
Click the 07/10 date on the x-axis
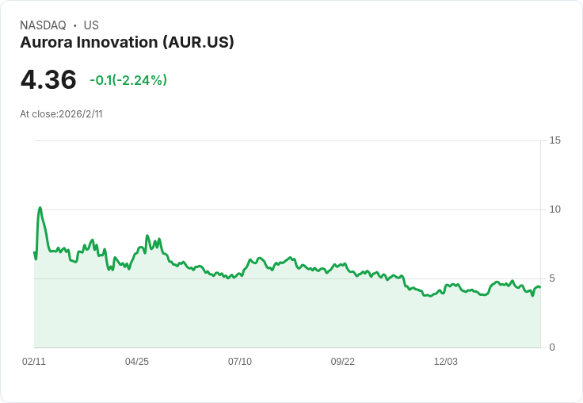240,362
